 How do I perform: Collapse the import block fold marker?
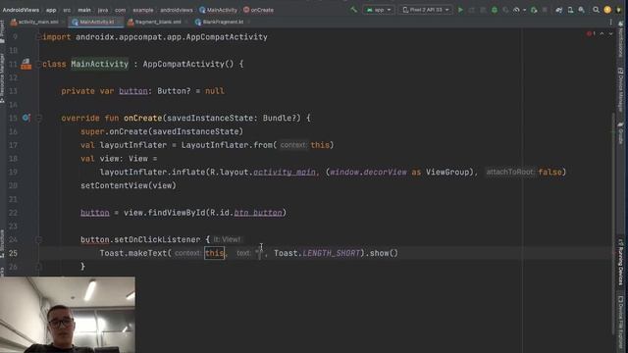[38, 37]
